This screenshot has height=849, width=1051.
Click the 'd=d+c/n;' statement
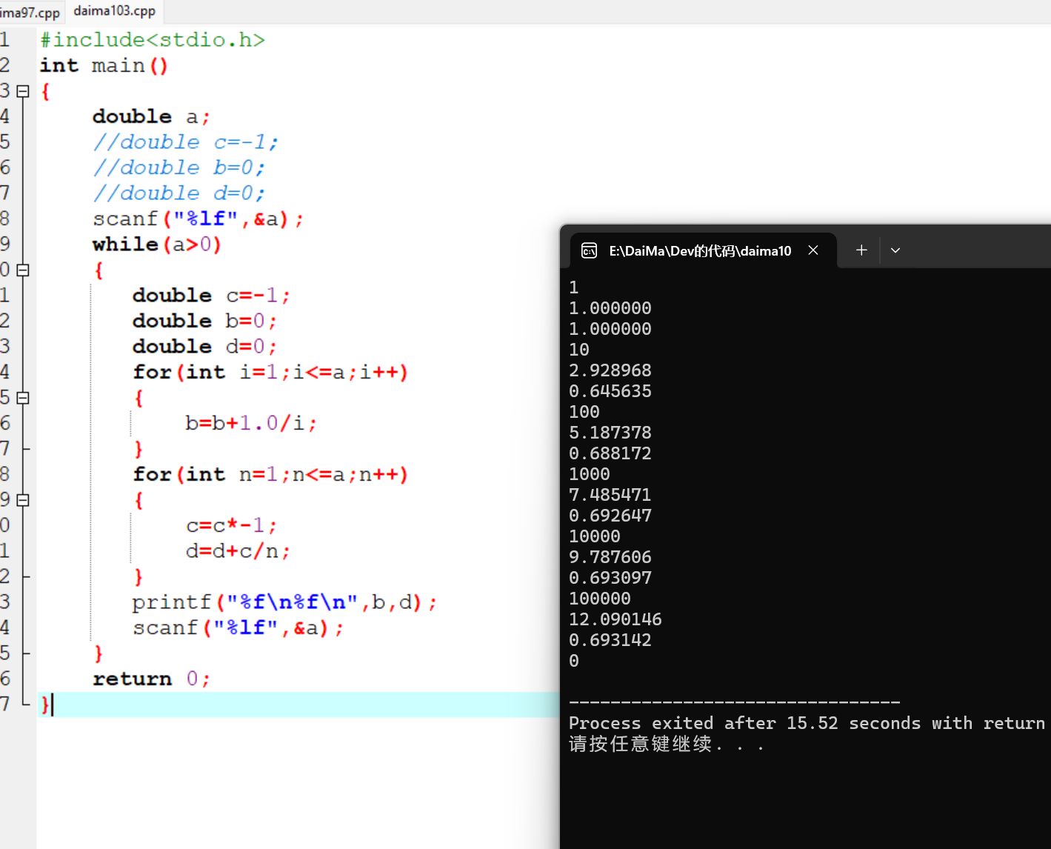point(238,551)
